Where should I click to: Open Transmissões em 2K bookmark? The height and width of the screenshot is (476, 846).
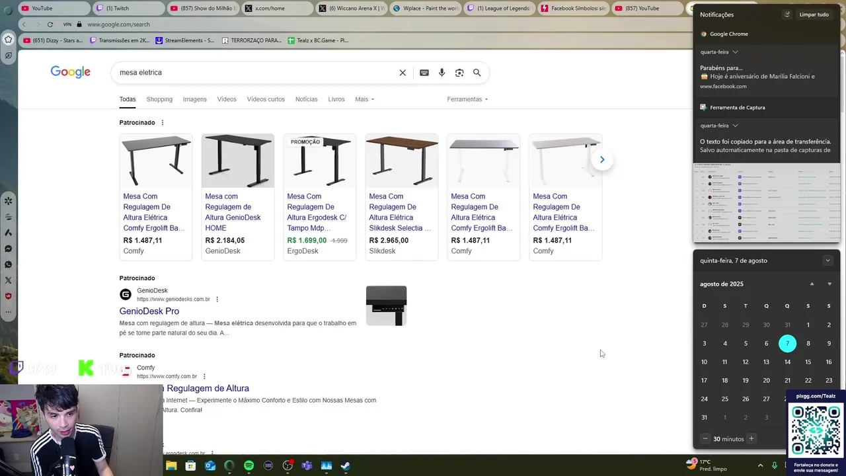coord(119,40)
